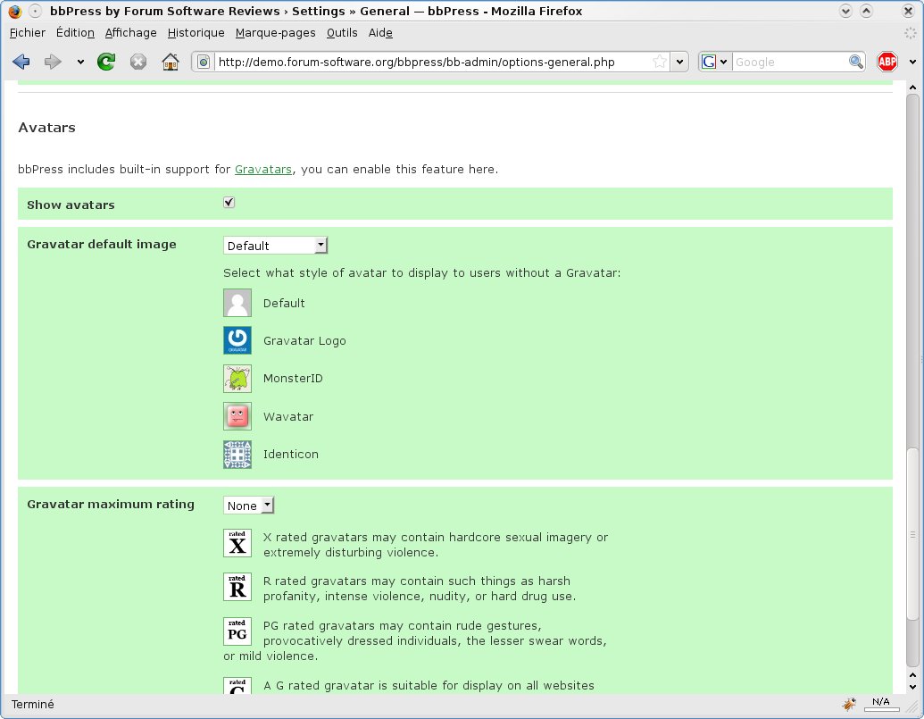Click the window menu button beside Firefox logo
Viewport: 924px width, 719px height.
tap(36, 11)
